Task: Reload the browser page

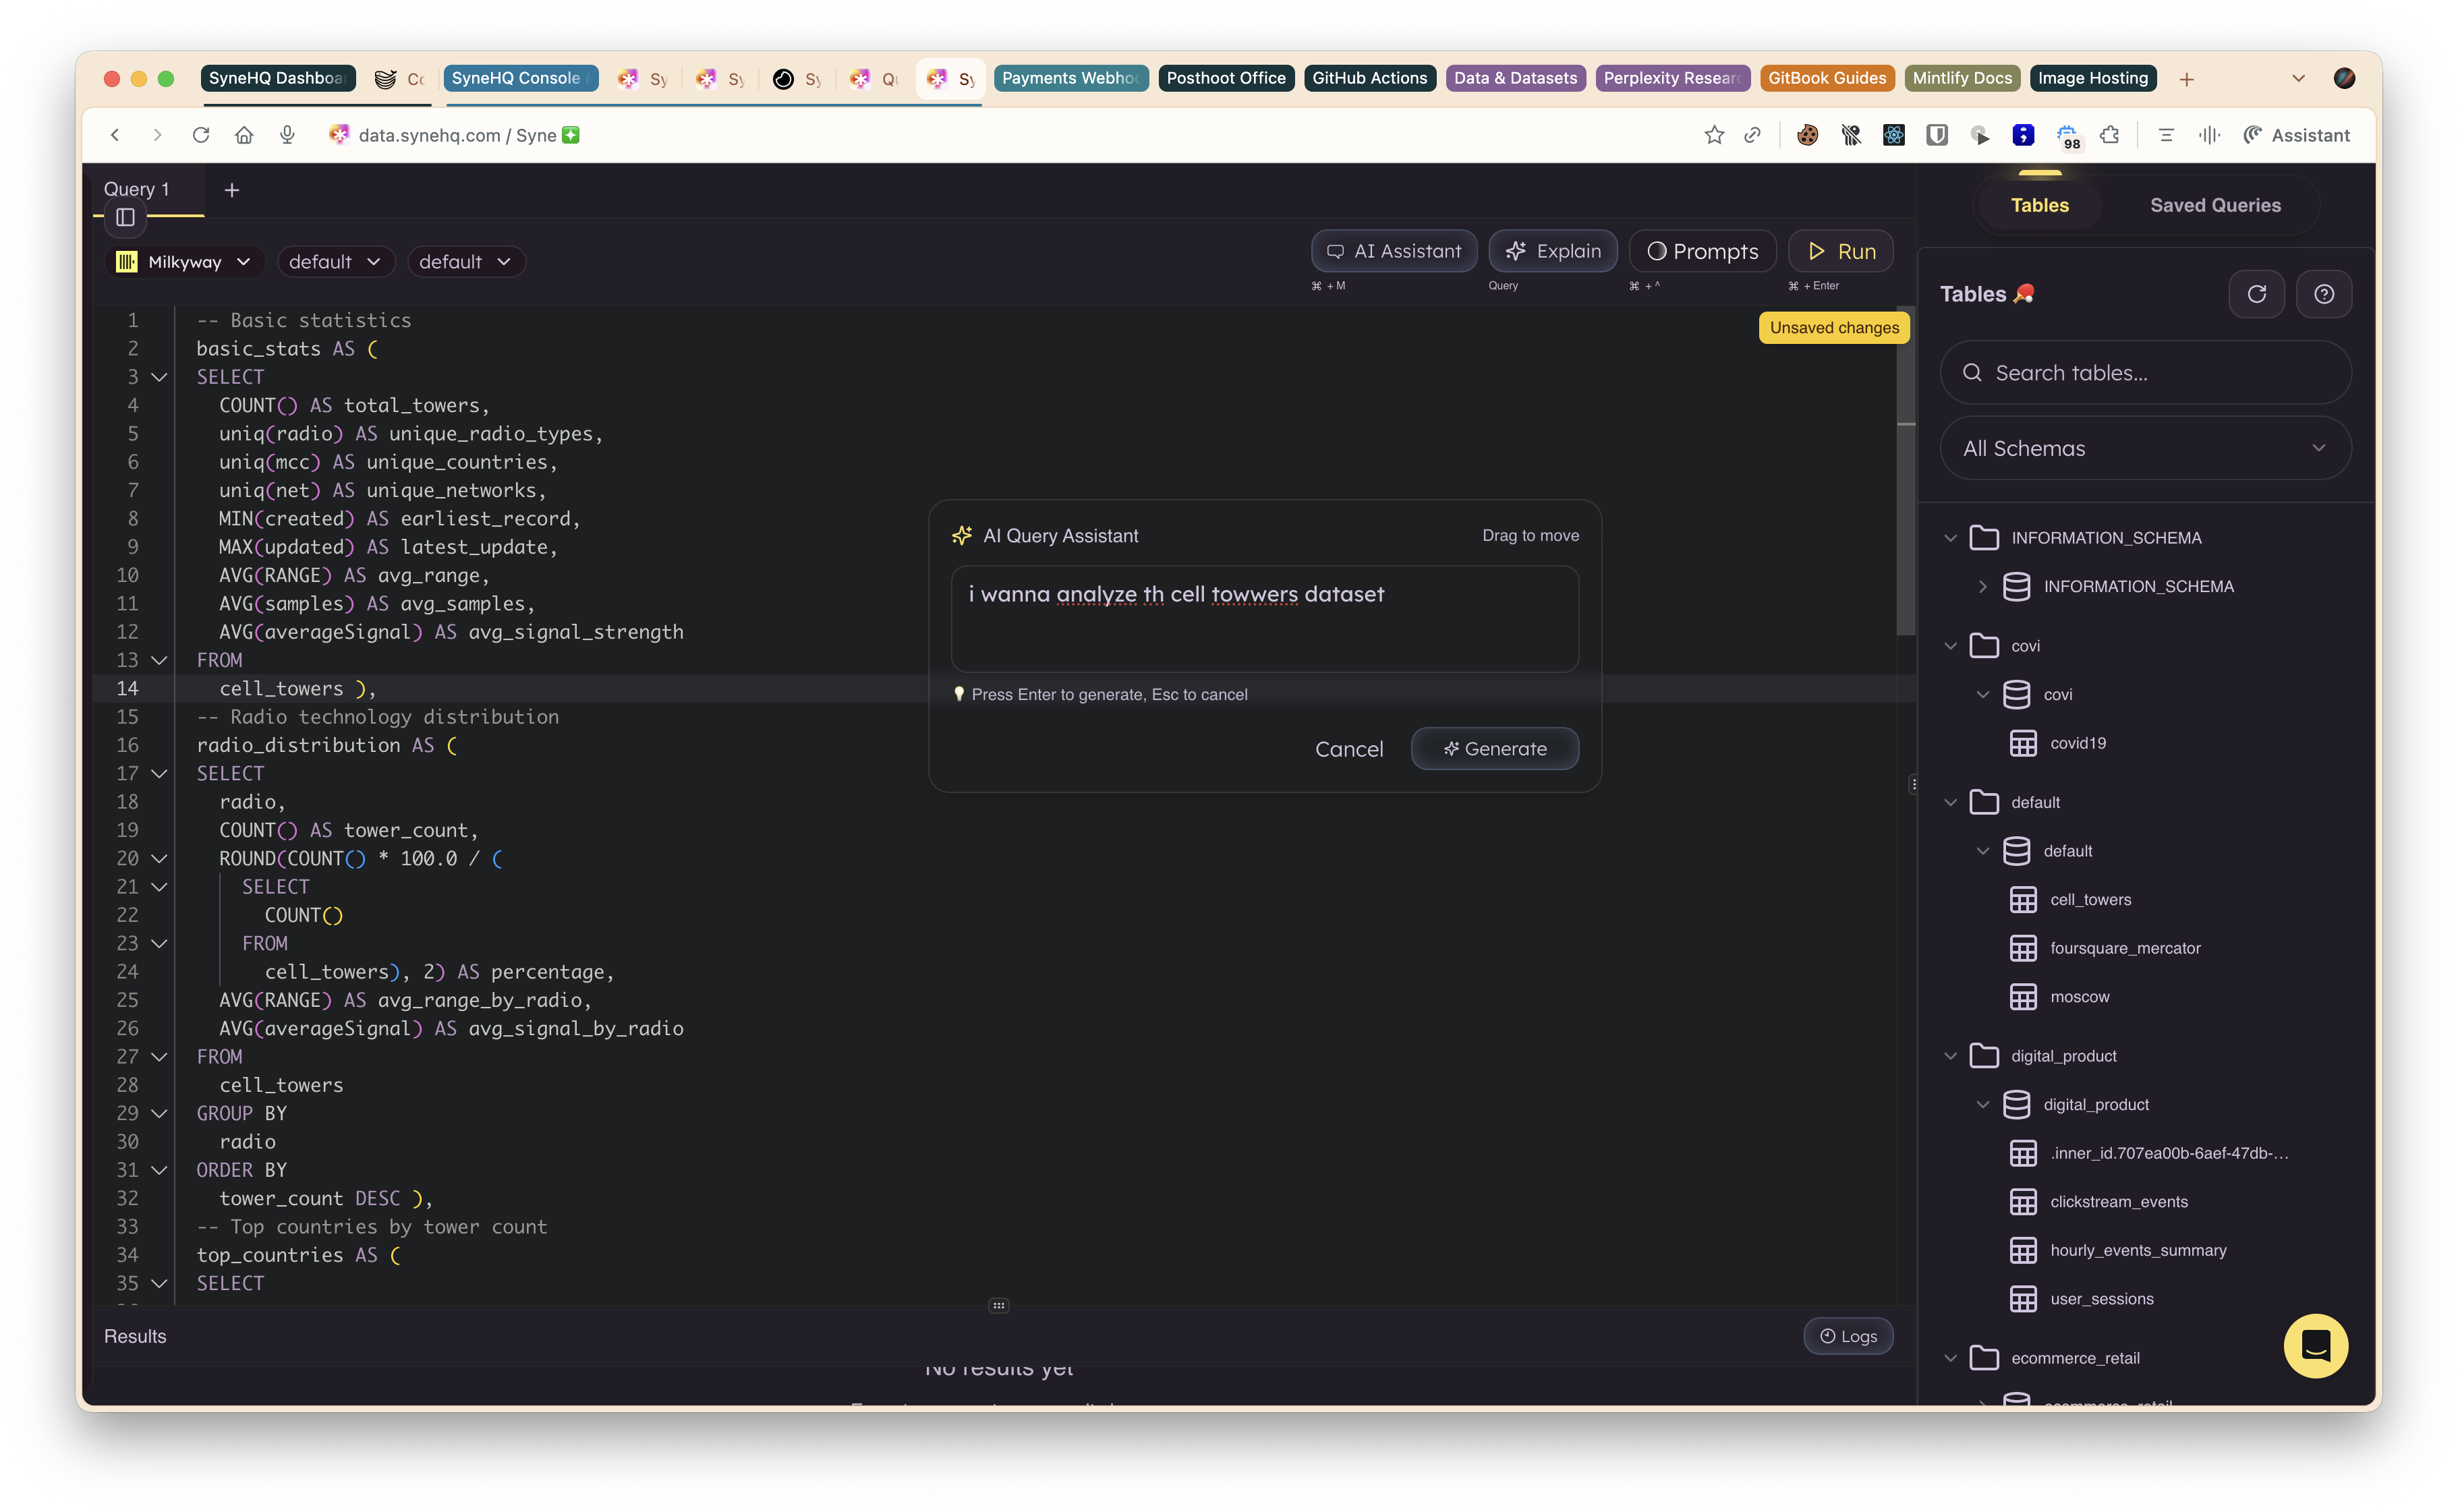Action: (201, 135)
